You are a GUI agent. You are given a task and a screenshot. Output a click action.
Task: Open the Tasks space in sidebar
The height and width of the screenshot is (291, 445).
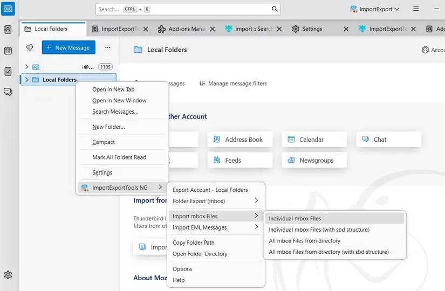[x=8, y=71]
